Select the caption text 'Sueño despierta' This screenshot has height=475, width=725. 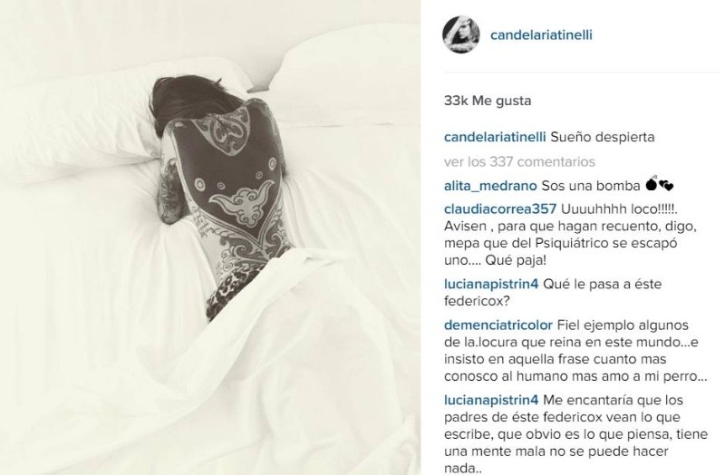(x=603, y=138)
